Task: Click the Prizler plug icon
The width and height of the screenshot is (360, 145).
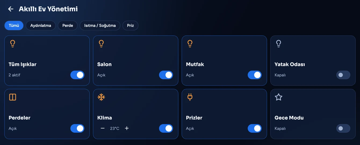Action: point(190,97)
